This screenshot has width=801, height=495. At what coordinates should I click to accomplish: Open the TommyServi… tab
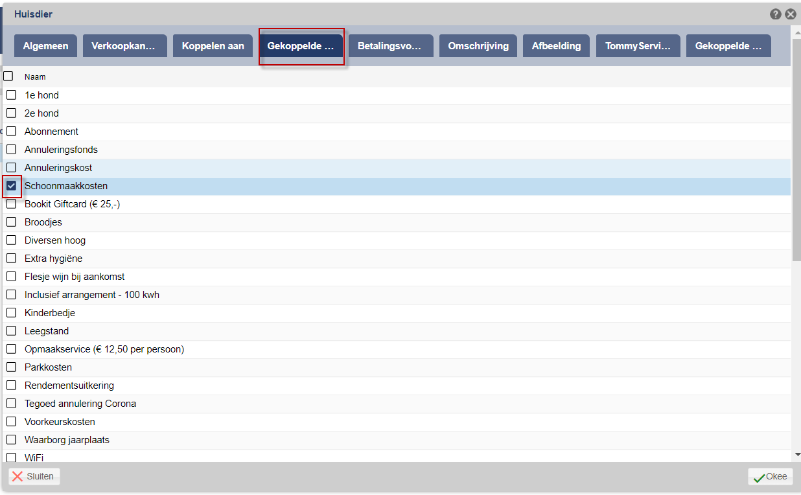638,46
